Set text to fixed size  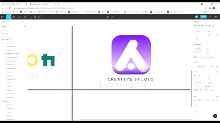point(212,86)
